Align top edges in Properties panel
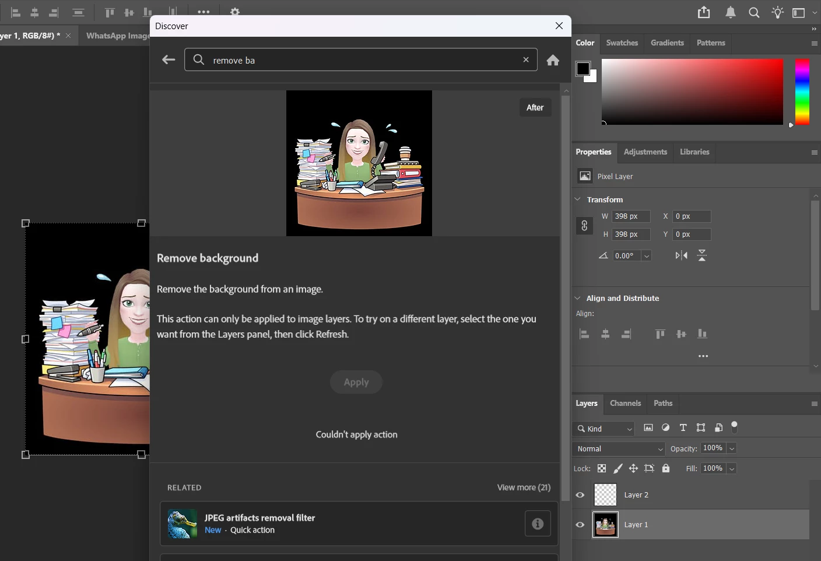 pos(660,334)
